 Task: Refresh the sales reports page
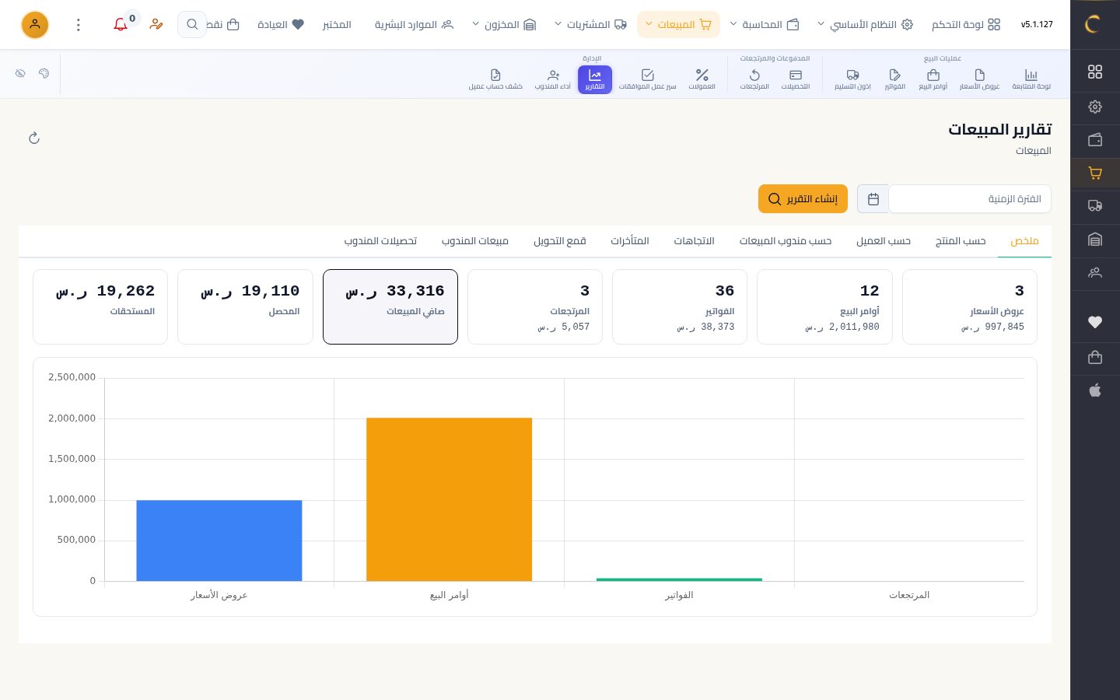coord(34,138)
